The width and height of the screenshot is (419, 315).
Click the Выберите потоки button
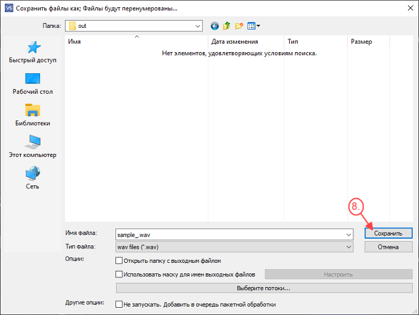click(264, 288)
